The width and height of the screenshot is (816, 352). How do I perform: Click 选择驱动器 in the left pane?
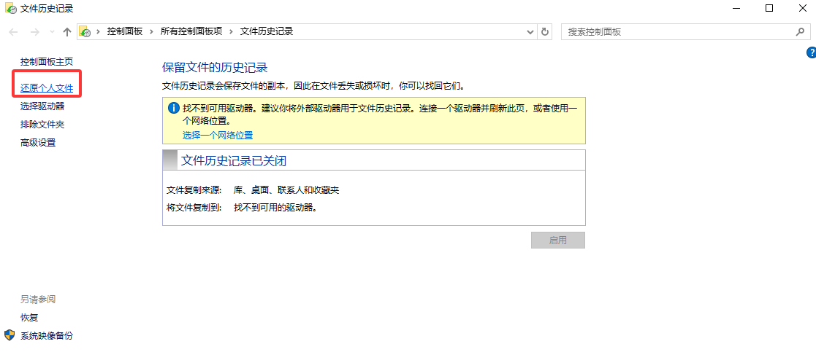point(42,106)
